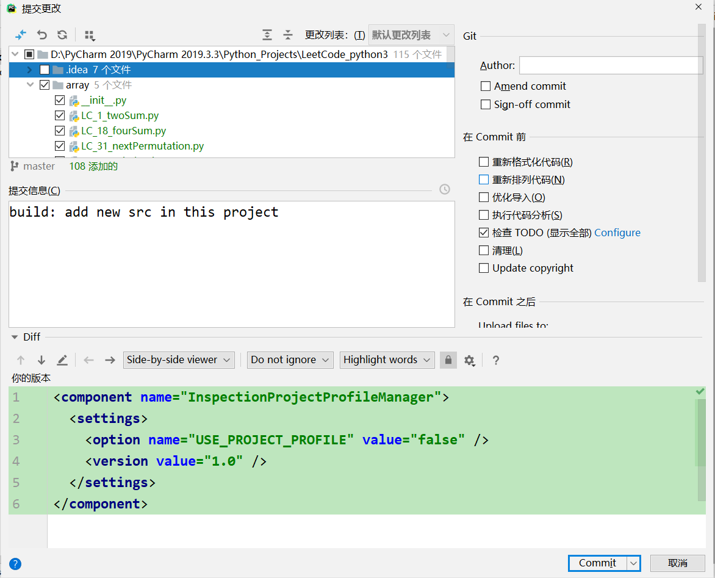The width and height of the screenshot is (715, 578).
Task: Open the Group By icon menu
Action: click(89, 35)
